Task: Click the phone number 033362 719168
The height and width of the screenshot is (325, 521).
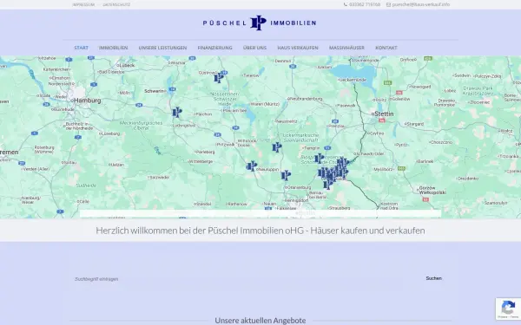Action: click(362, 4)
